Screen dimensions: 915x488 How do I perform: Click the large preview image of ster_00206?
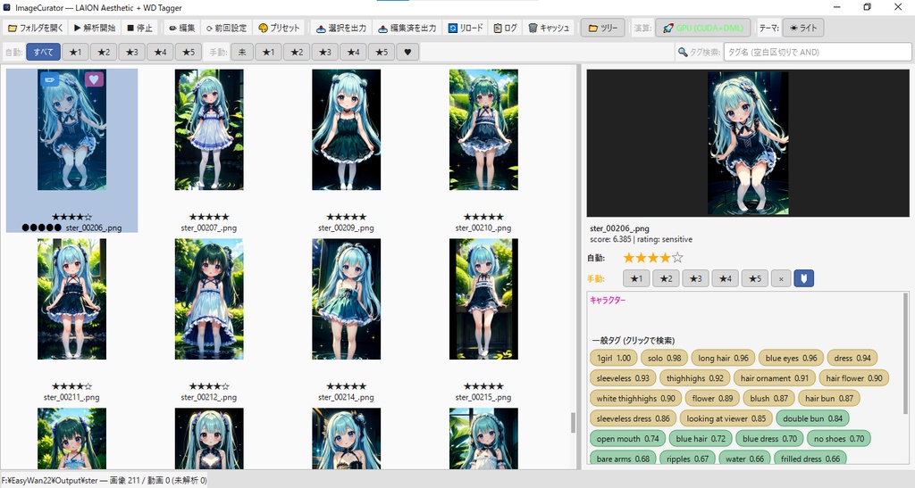(748, 144)
